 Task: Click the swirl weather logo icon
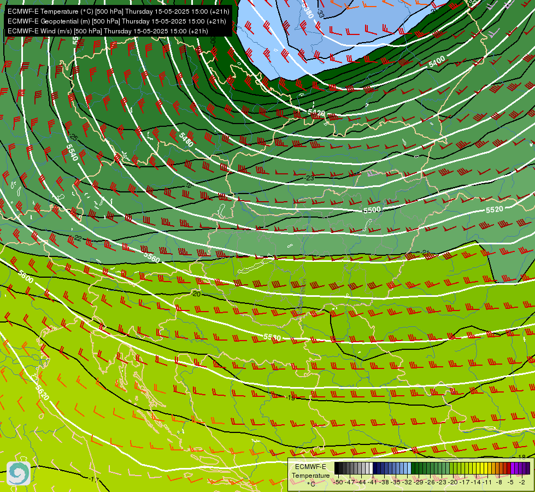click(x=19, y=473)
